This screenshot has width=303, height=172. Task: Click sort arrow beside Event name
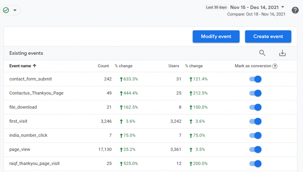(35, 66)
